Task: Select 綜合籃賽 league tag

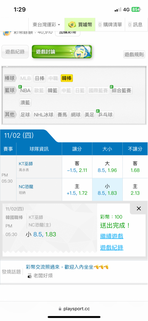Action: 122,90
